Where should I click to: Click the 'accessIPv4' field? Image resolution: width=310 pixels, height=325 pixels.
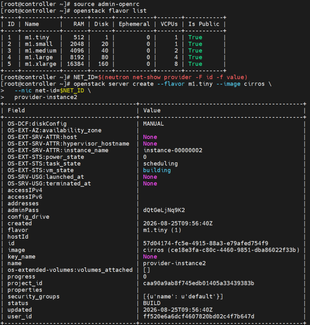pyautogui.click(x=25, y=190)
